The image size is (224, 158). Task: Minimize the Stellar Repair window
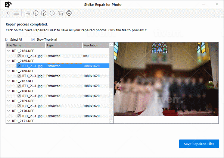pyautogui.click(x=203, y=4)
